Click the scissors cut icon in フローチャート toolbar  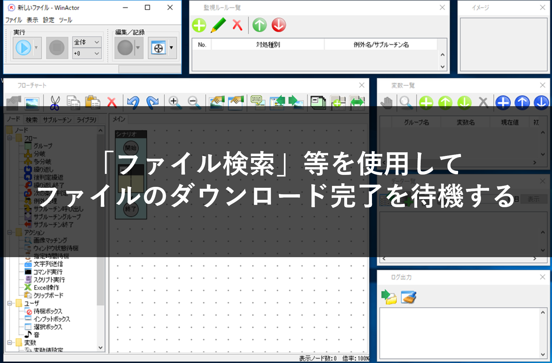(55, 102)
